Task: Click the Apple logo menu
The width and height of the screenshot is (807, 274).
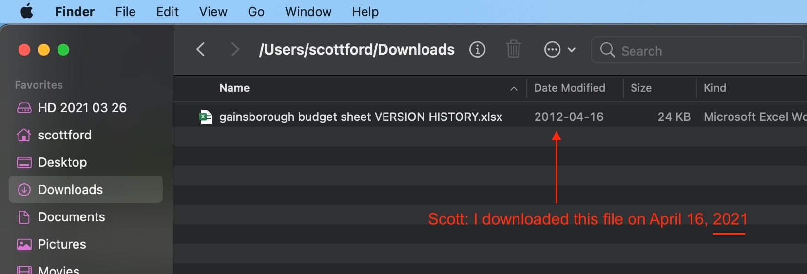Action: pyautogui.click(x=27, y=11)
